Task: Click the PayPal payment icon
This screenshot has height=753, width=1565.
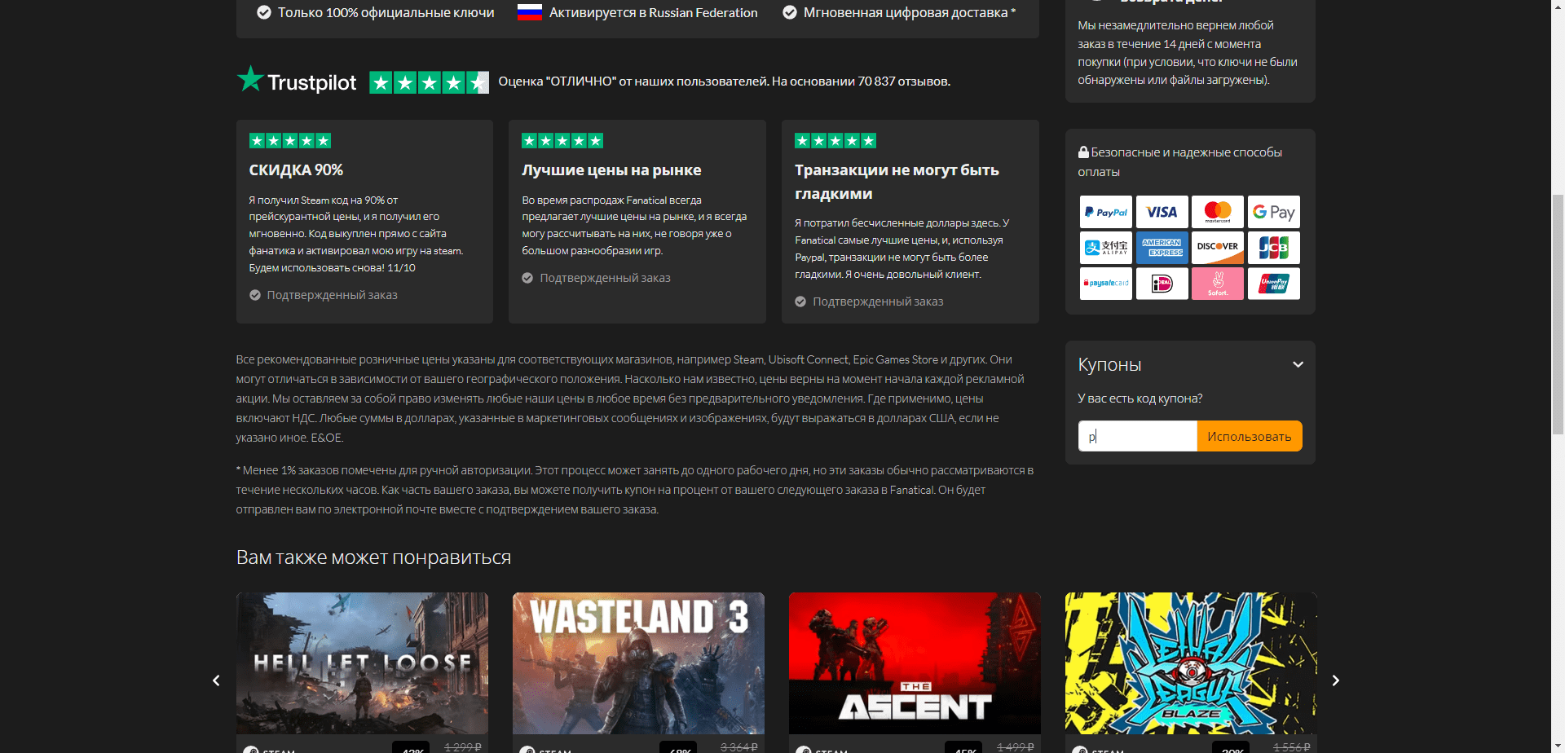Action: click(x=1105, y=212)
